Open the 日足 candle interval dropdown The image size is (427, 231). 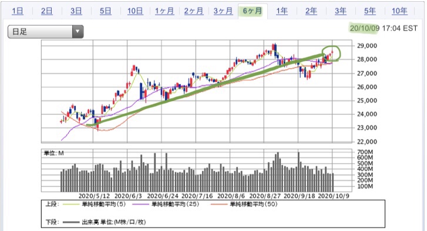point(45,32)
